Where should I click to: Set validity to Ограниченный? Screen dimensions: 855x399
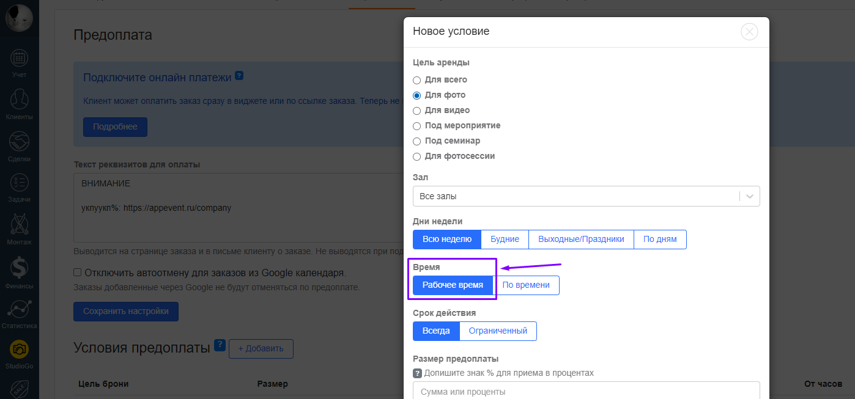498,331
